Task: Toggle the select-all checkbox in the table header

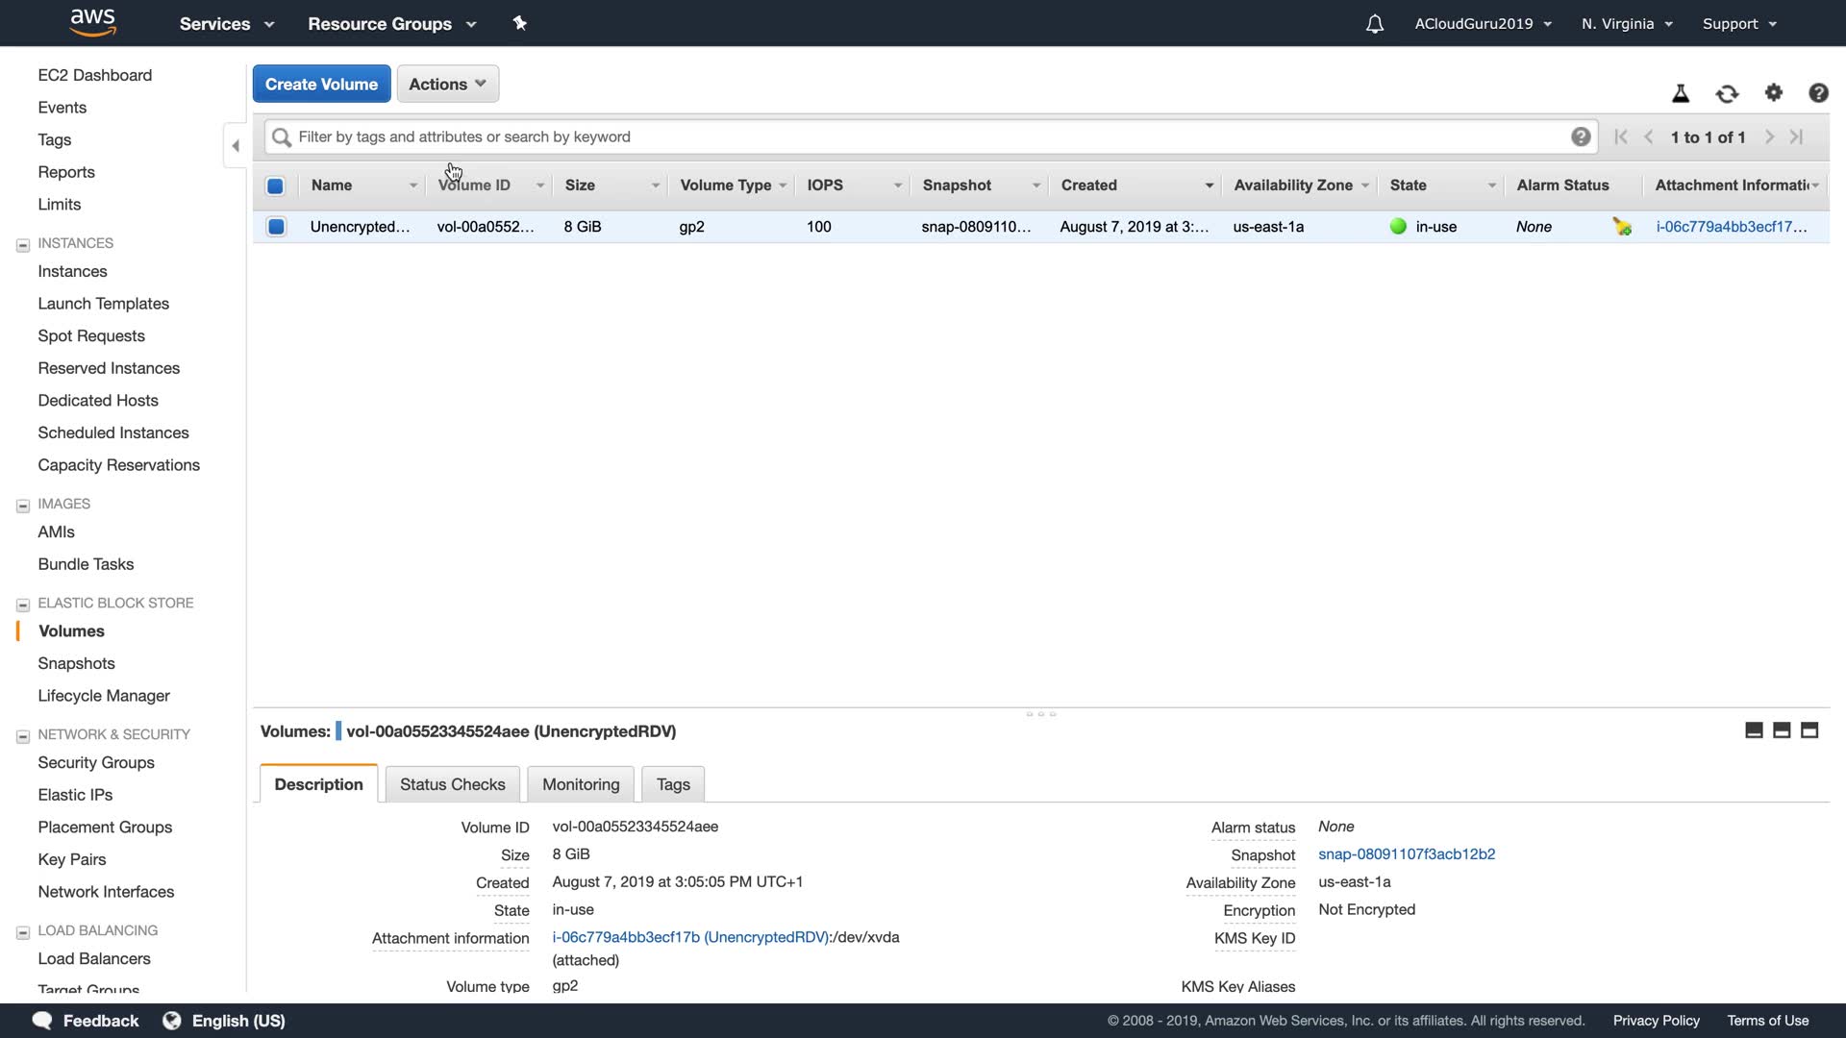Action: (275, 185)
